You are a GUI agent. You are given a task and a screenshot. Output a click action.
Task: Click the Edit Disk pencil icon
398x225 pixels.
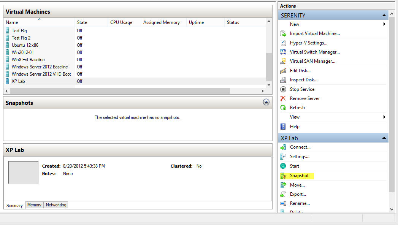click(283, 71)
